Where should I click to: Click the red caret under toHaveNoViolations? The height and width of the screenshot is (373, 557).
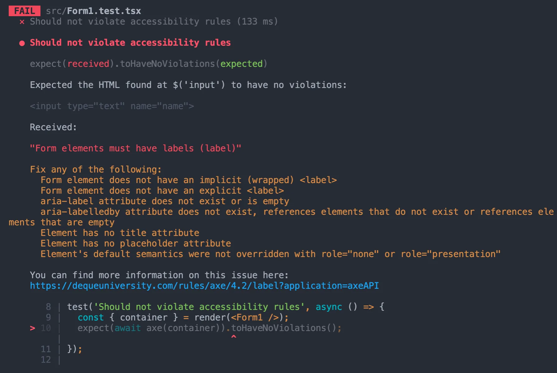(234, 337)
